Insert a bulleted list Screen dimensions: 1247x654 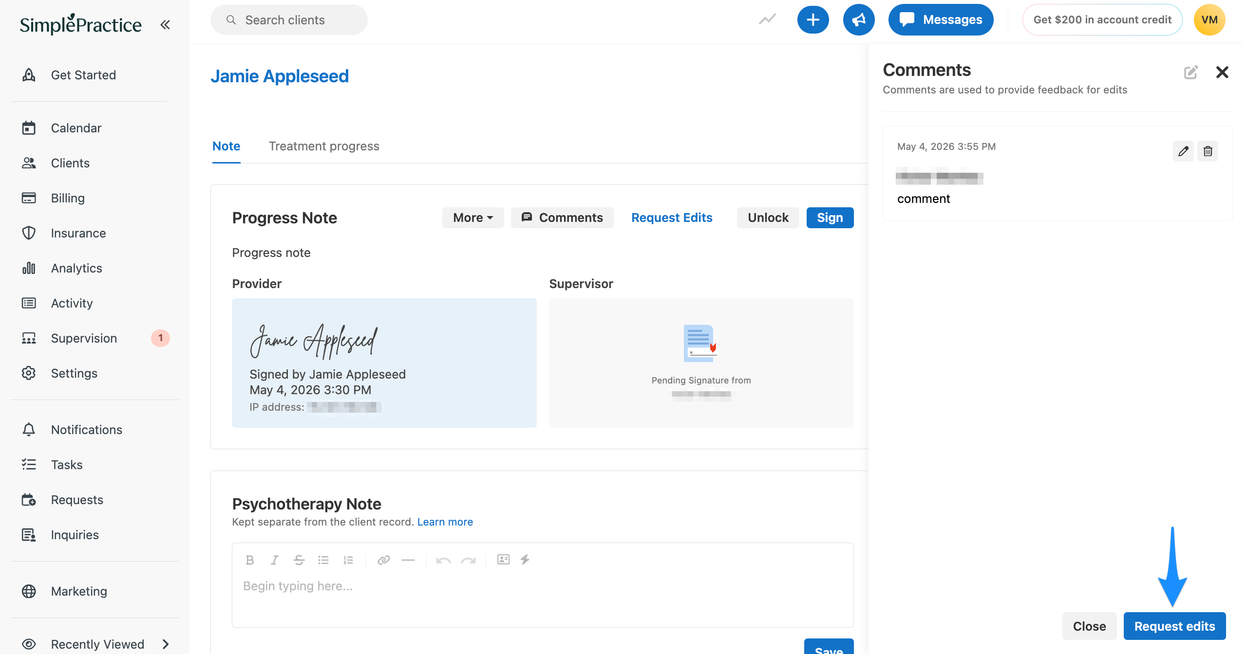323,560
